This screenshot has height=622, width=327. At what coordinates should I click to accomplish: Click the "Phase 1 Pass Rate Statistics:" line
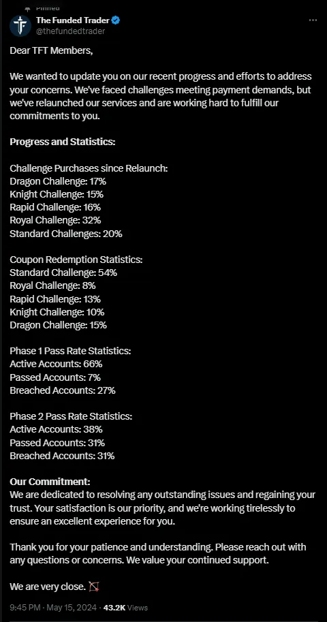[x=70, y=351]
